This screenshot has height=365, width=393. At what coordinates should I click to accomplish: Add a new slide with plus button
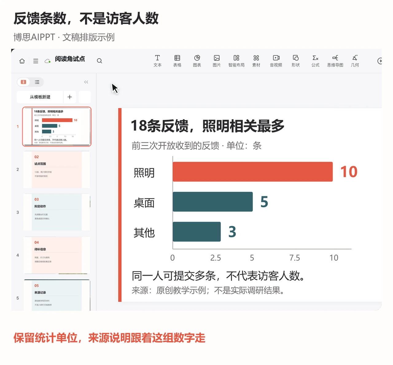[x=70, y=97]
